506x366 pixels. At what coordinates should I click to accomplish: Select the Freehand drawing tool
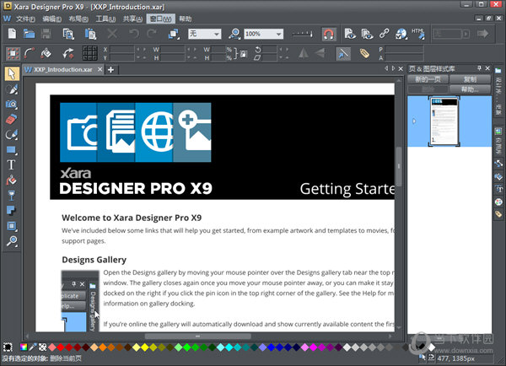point(12,89)
